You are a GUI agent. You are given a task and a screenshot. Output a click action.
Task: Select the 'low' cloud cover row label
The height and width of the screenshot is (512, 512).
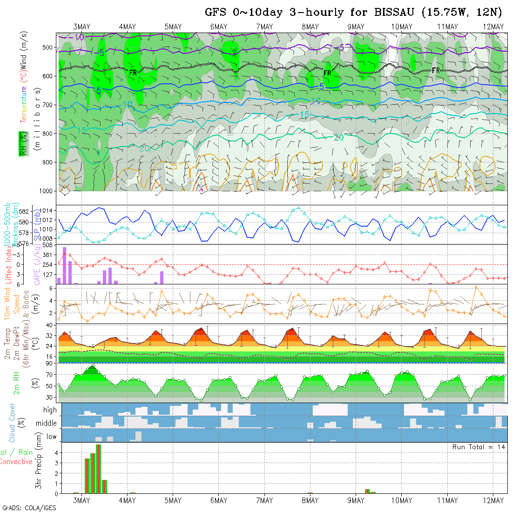[51, 437]
